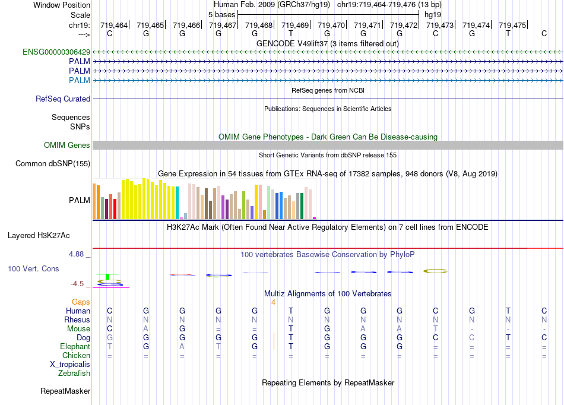Click the Human species row label
Image resolution: width=564 pixels, height=405 pixels.
tap(78, 311)
